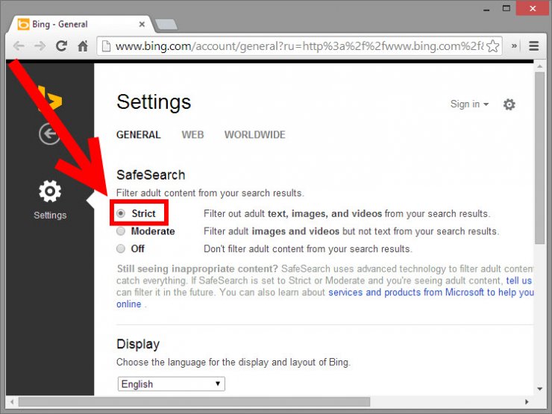Click 'Filter adult content from your search results.'
The image size is (552, 414).
point(210,193)
